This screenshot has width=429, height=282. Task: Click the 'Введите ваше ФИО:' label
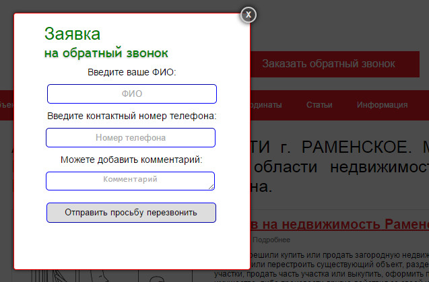[x=131, y=72]
